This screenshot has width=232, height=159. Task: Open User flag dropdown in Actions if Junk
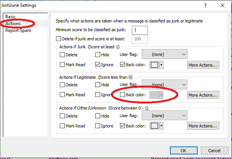pyautogui.click(x=165, y=54)
